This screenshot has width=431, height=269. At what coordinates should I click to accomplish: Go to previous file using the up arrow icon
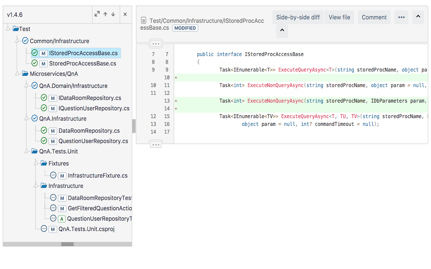tap(105, 14)
